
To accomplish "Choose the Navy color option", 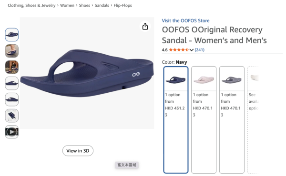I will 176,120.
